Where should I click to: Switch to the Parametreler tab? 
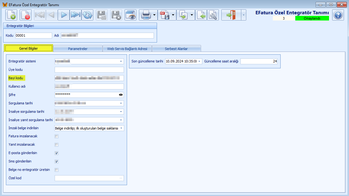[x=78, y=49]
